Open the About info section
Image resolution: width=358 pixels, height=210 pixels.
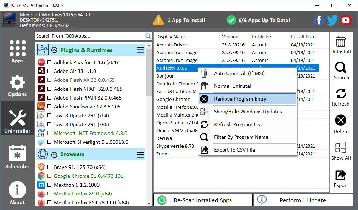[x=17, y=193]
